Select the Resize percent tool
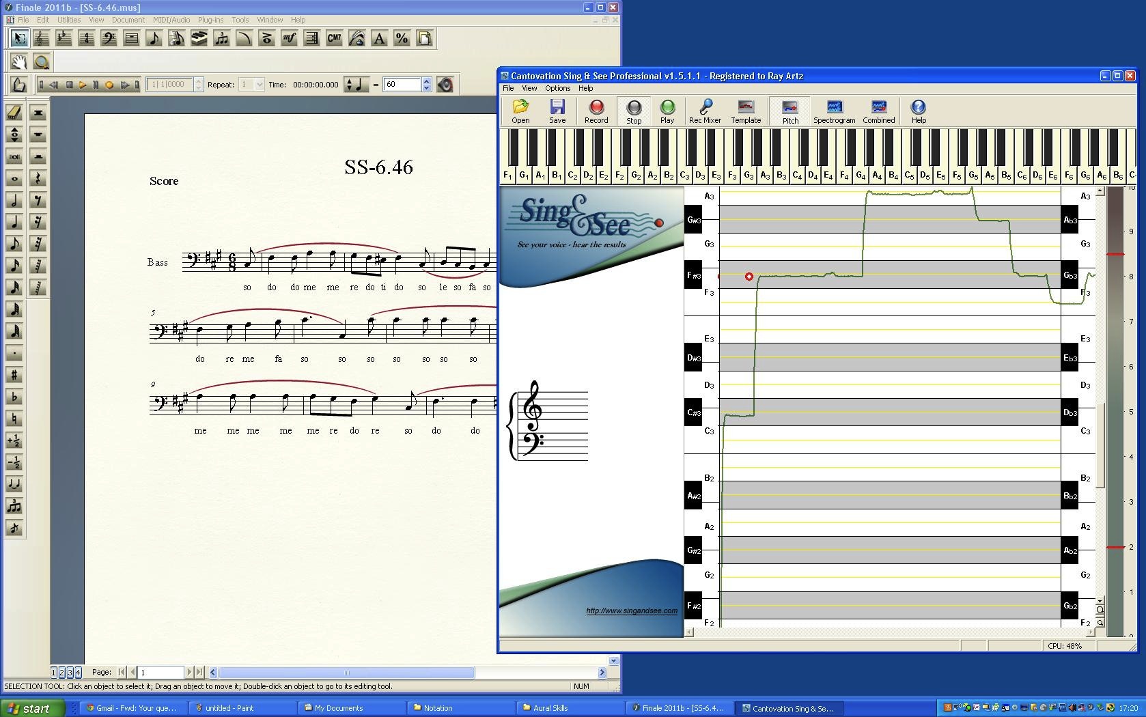The width and height of the screenshot is (1146, 717). coord(402,39)
